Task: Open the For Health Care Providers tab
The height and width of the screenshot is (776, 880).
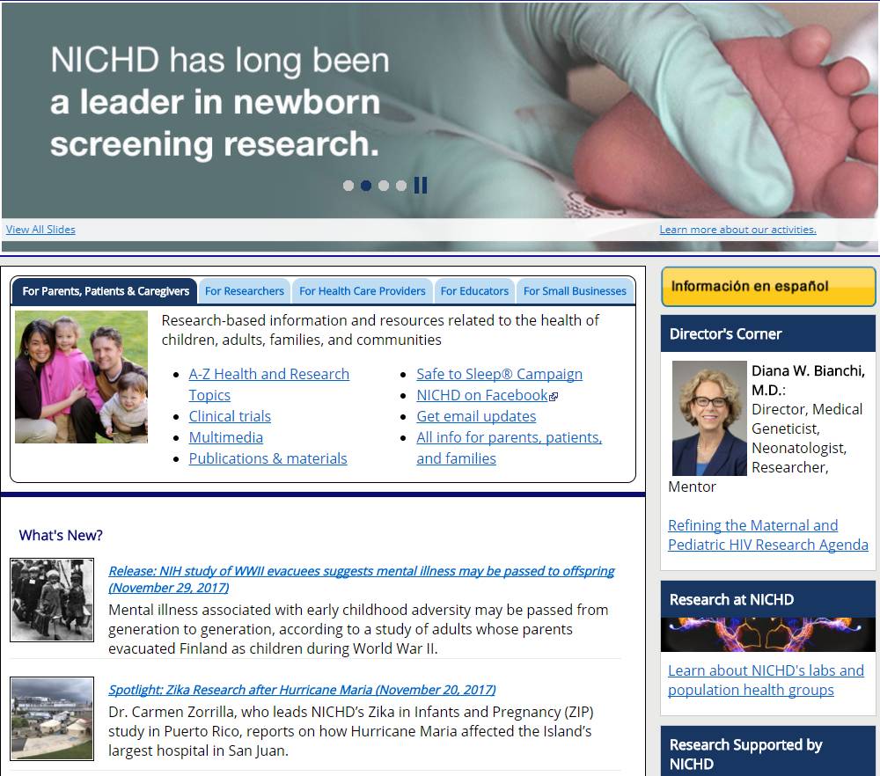Action: (x=363, y=291)
